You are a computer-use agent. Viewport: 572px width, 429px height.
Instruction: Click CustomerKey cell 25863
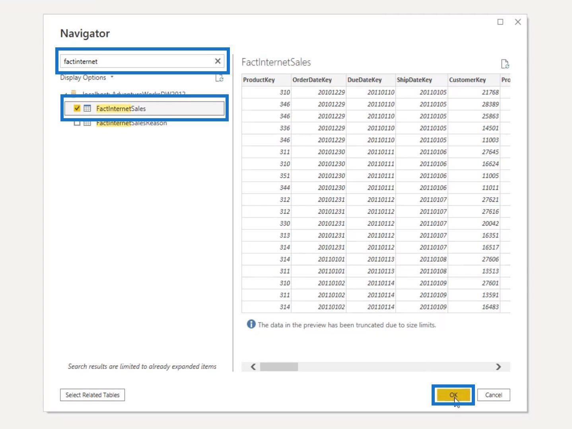(474, 116)
